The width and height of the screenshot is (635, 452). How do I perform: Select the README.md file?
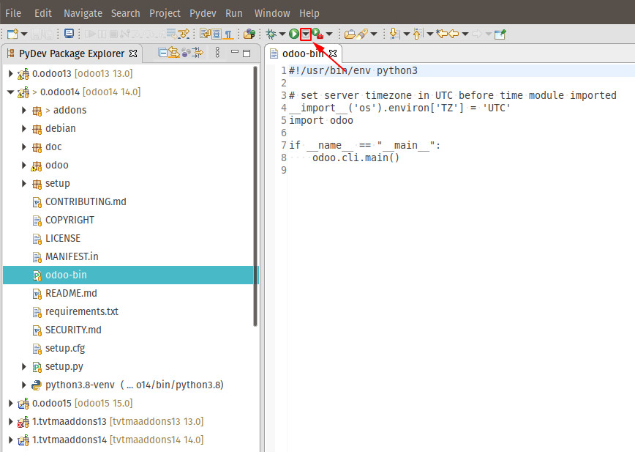(x=71, y=293)
